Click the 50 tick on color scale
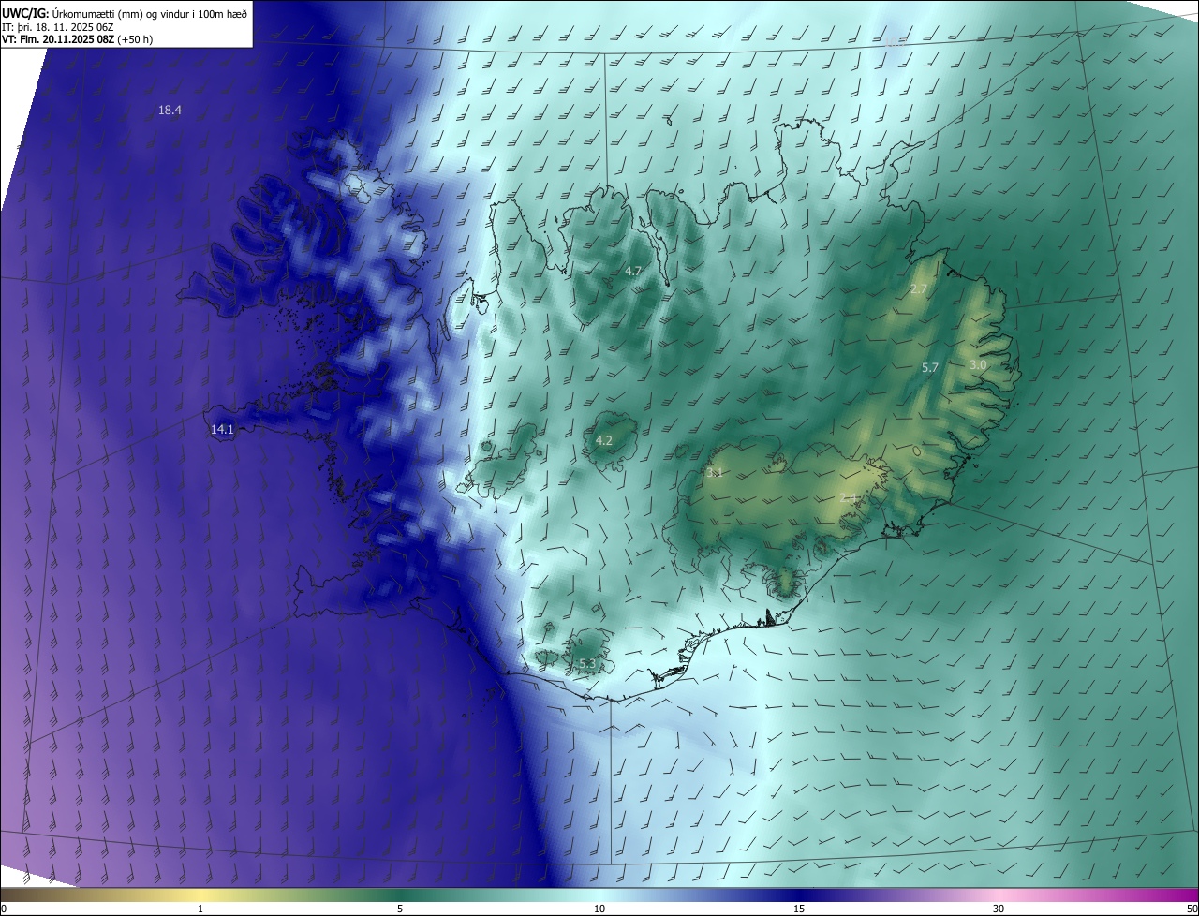The image size is (1199, 916). pos(1192,909)
